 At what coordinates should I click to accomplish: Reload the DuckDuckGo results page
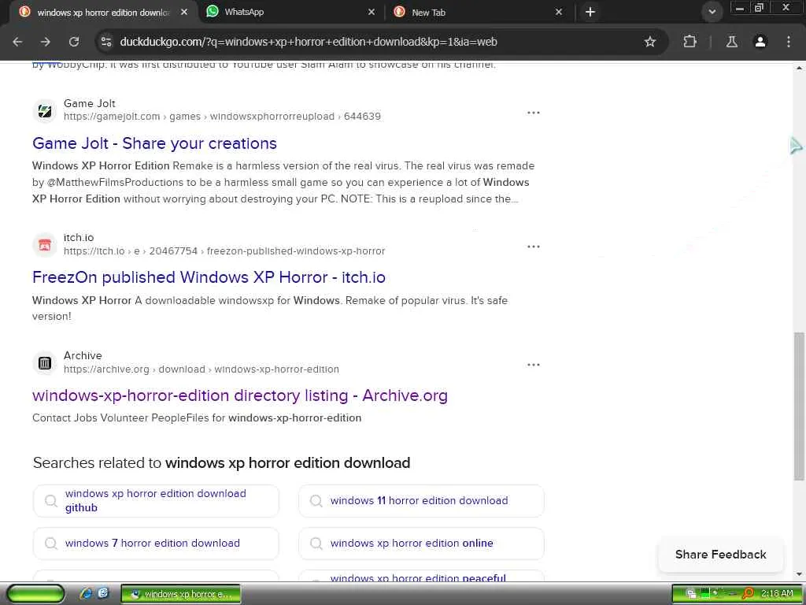pyautogui.click(x=74, y=42)
